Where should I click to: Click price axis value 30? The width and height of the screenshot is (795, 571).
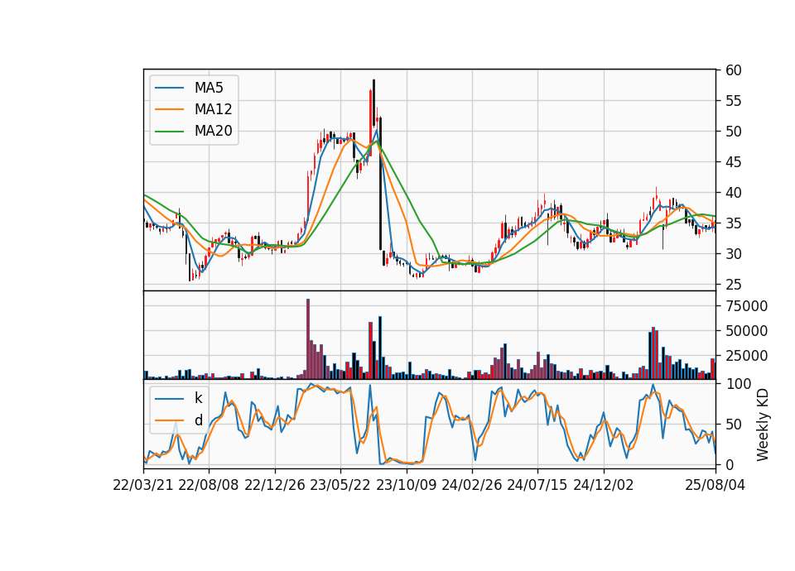click(x=733, y=254)
